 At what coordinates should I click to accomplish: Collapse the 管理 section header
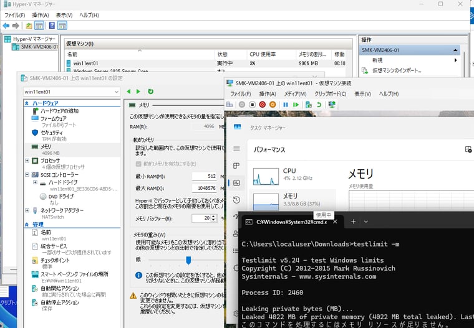[27, 225]
